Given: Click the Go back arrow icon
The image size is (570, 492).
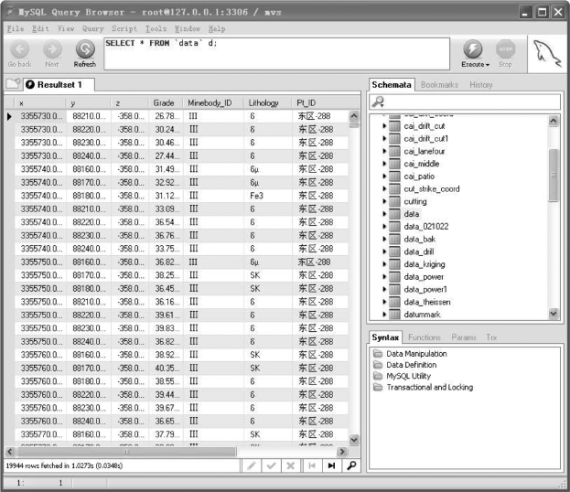Looking at the screenshot, I should coord(19,50).
